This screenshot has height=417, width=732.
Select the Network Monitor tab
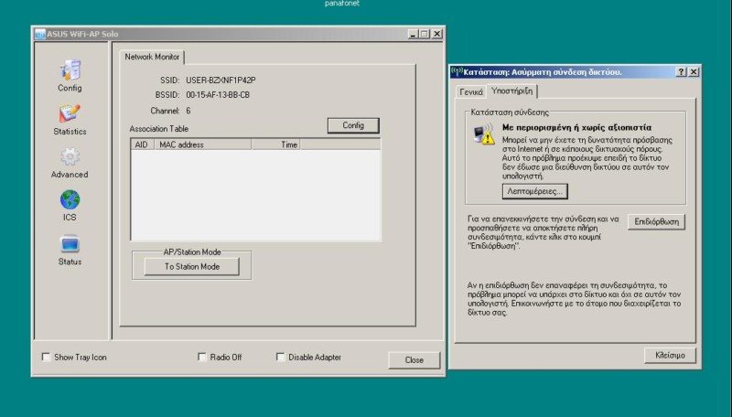(152, 57)
